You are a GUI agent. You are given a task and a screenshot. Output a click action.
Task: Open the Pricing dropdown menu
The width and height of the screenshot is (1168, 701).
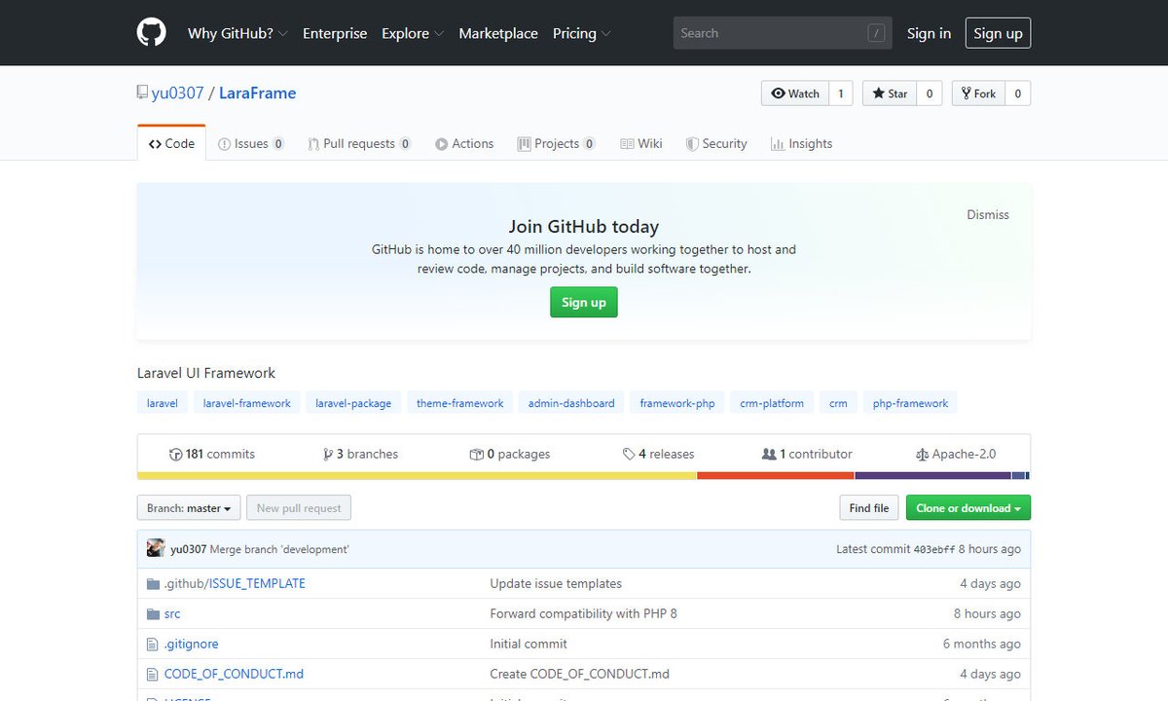(582, 33)
